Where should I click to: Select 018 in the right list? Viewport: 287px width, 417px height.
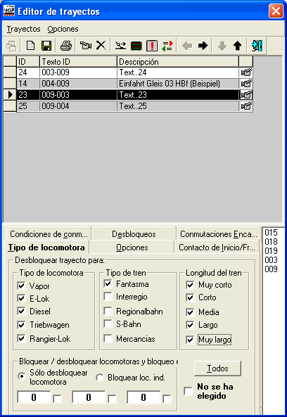tap(271, 241)
